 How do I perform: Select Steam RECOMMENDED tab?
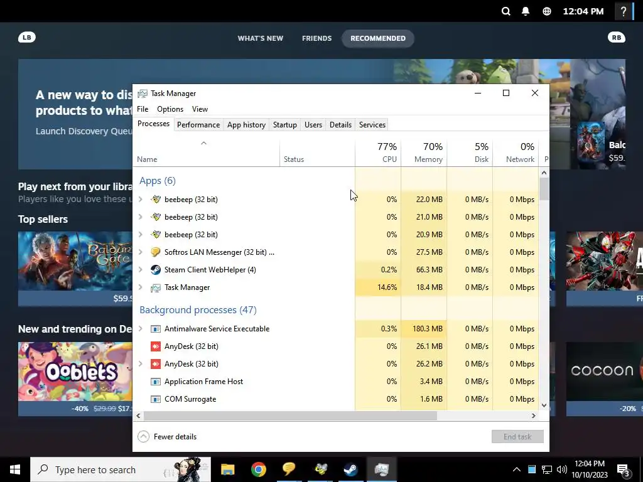tap(377, 38)
